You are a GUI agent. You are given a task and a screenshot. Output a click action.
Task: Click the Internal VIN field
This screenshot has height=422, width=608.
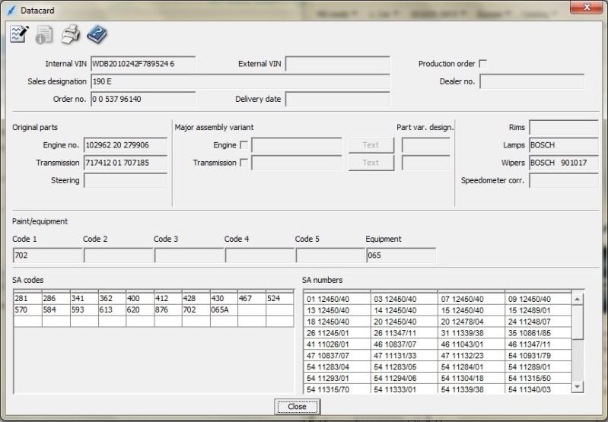tap(143, 64)
